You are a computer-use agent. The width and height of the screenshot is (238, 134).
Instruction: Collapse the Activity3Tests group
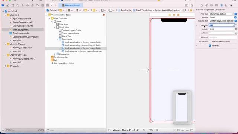(6, 44)
